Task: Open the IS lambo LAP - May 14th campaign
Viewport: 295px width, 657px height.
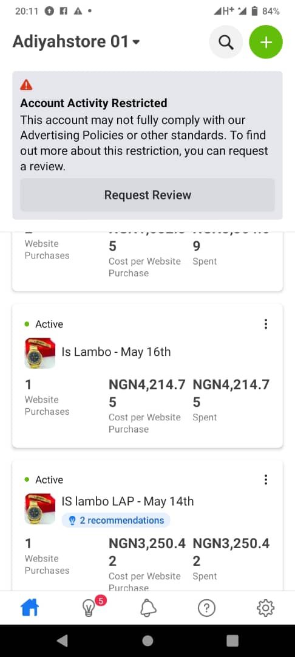Action: [127, 501]
